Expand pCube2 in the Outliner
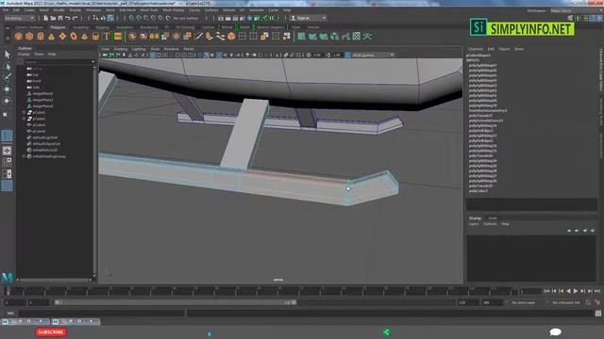This screenshot has height=339, width=604. click(x=24, y=119)
